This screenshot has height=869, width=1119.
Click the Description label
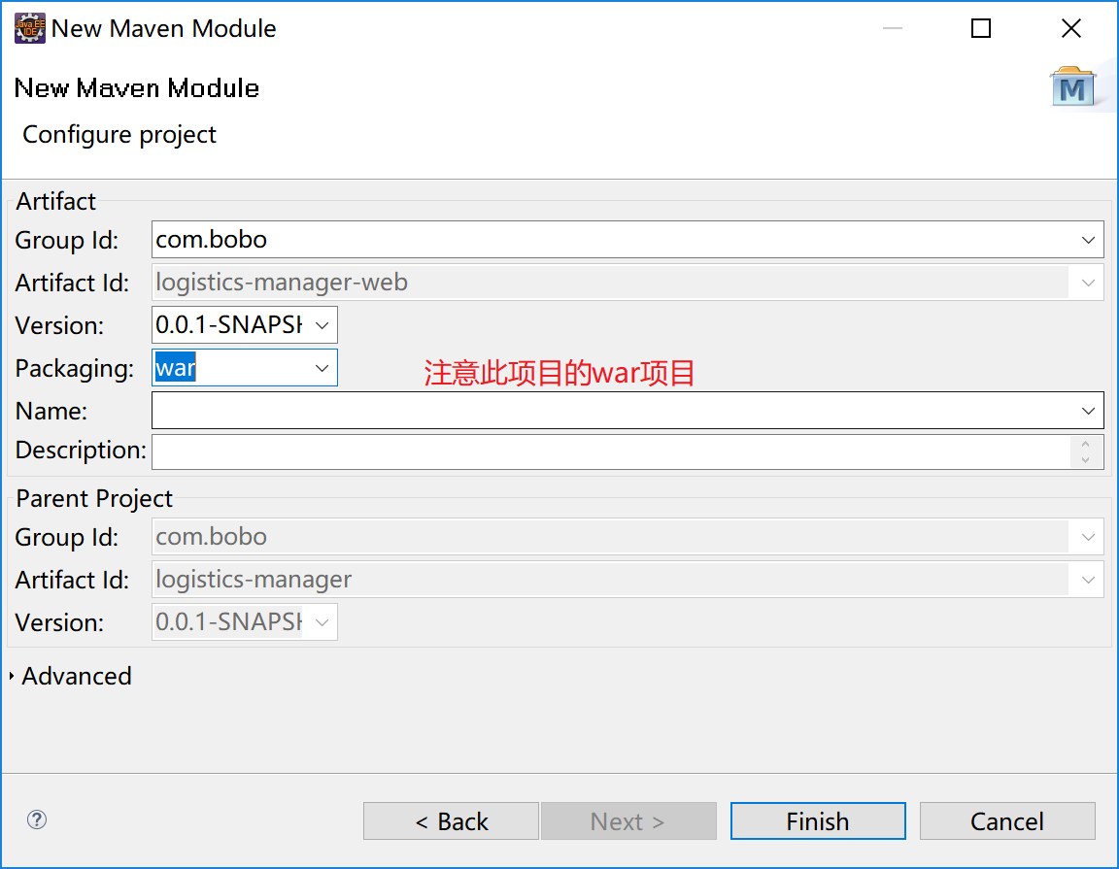(x=81, y=451)
